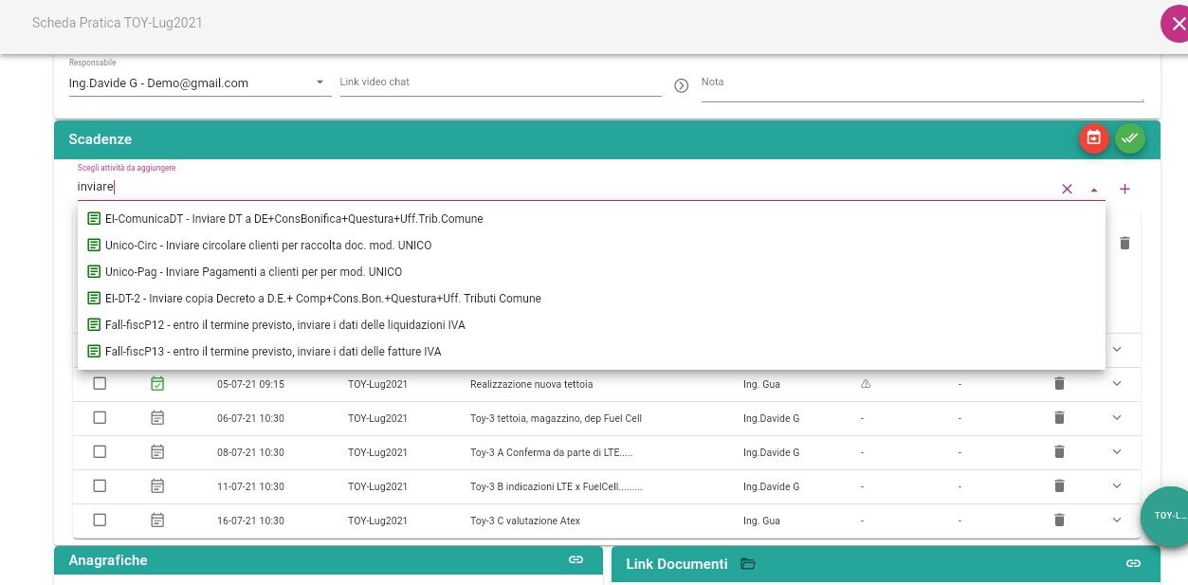Click the Link Documenti section title
The height and width of the screenshot is (585, 1188).
pyautogui.click(x=677, y=564)
